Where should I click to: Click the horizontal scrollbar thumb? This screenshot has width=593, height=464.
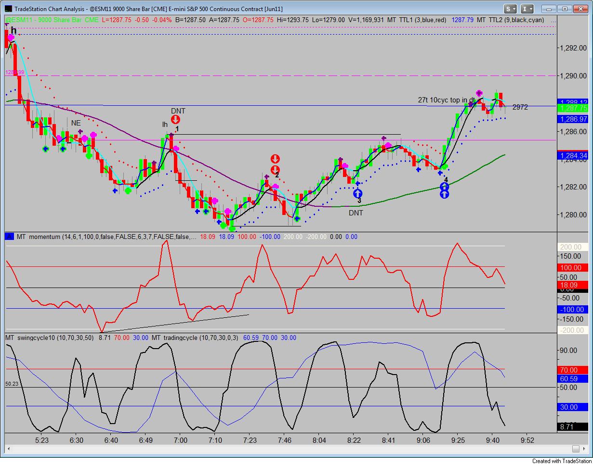pyautogui.click(x=576, y=449)
